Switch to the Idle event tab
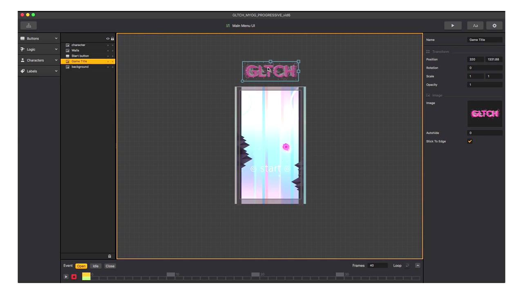Screen dimensions: 523x294 point(96,266)
